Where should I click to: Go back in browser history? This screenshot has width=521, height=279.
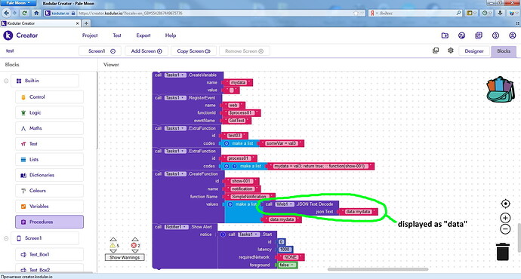(x=6, y=13)
